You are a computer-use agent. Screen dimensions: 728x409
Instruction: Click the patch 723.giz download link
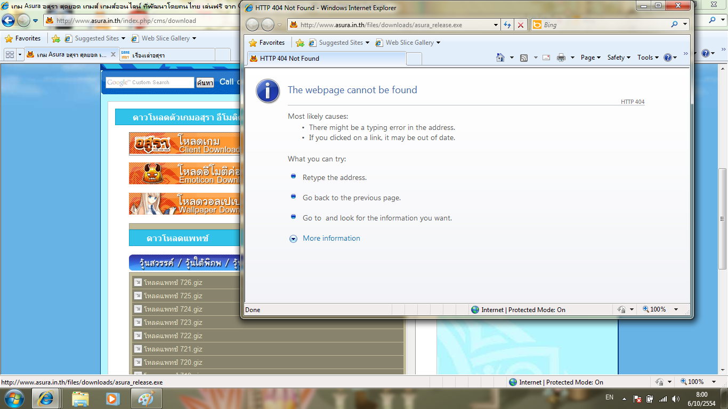tap(173, 322)
